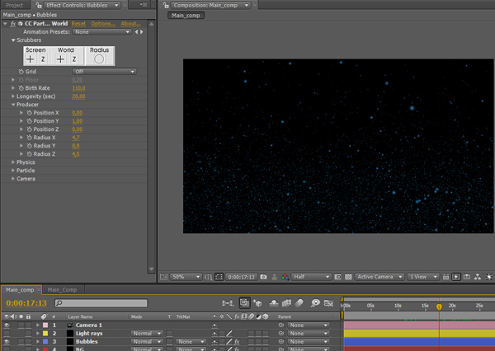The width and height of the screenshot is (495, 351).
Task: Open the 50% magnification dropdown
Action: pos(186,277)
